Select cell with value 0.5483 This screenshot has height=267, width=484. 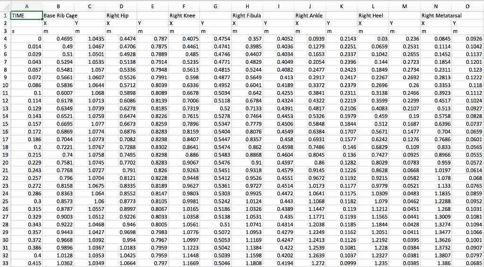click(x=216, y=155)
